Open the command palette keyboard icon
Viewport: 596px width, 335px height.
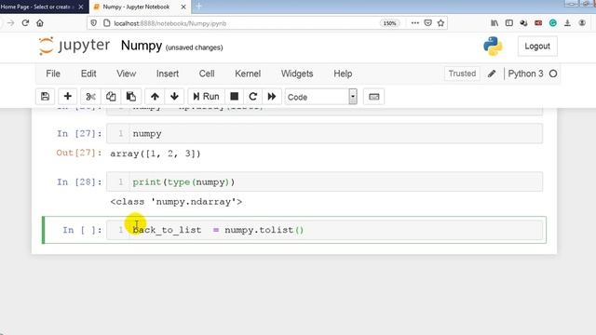point(374,97)
